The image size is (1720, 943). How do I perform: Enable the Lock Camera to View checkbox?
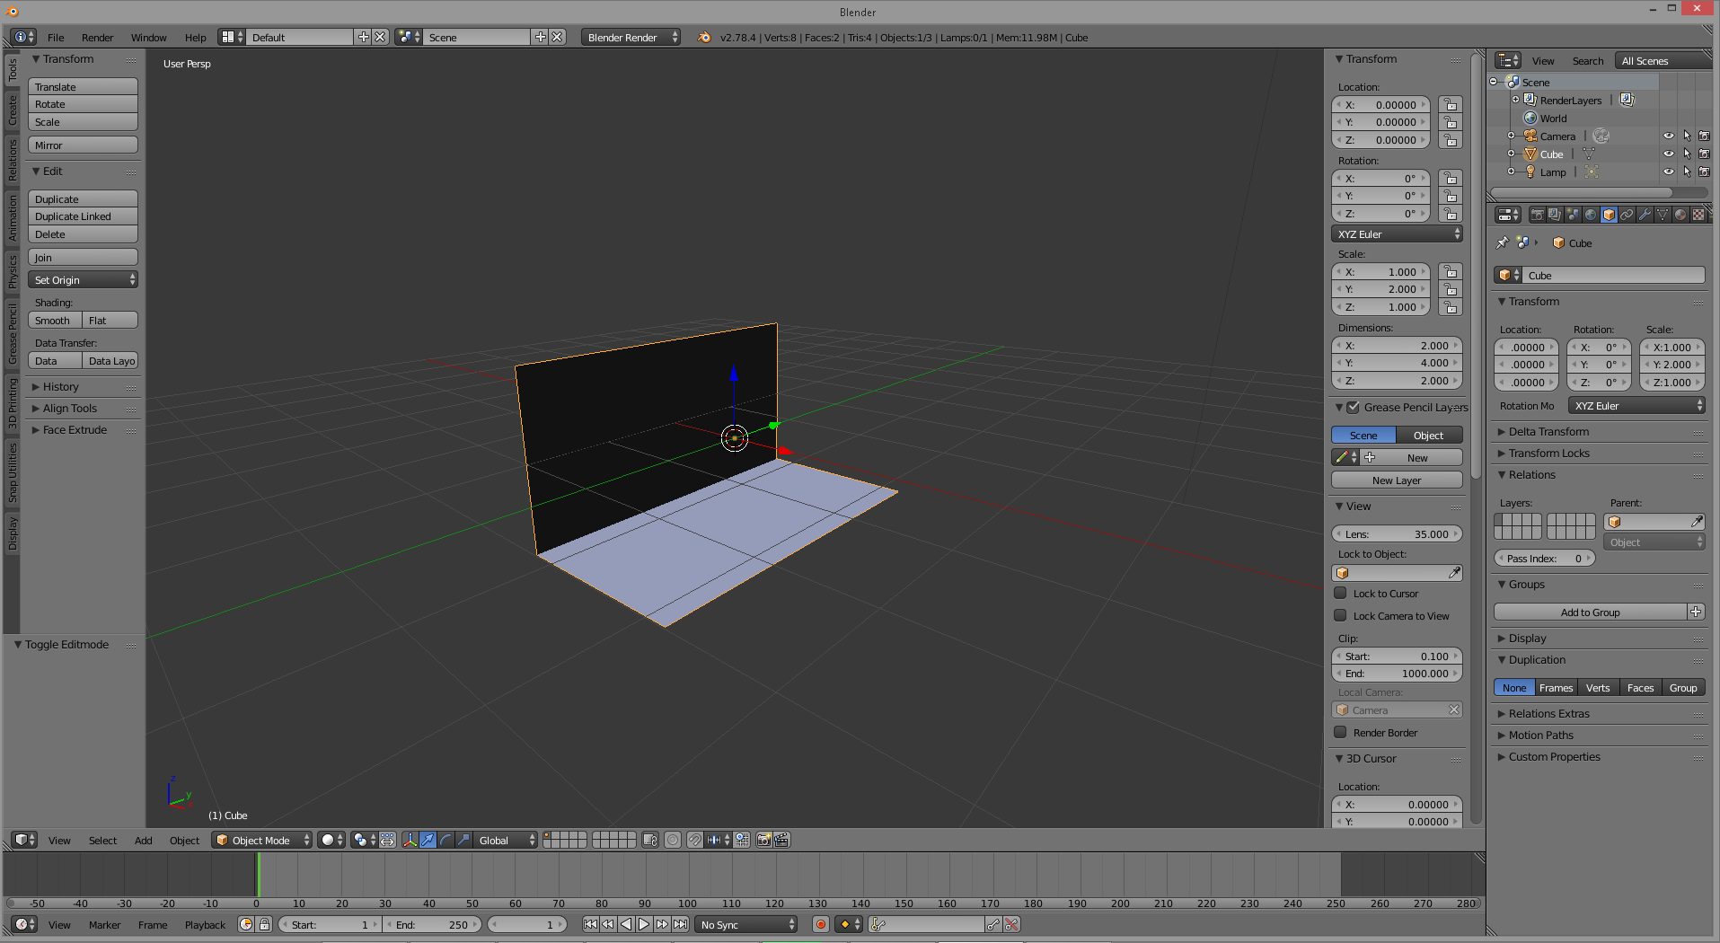1340,615
